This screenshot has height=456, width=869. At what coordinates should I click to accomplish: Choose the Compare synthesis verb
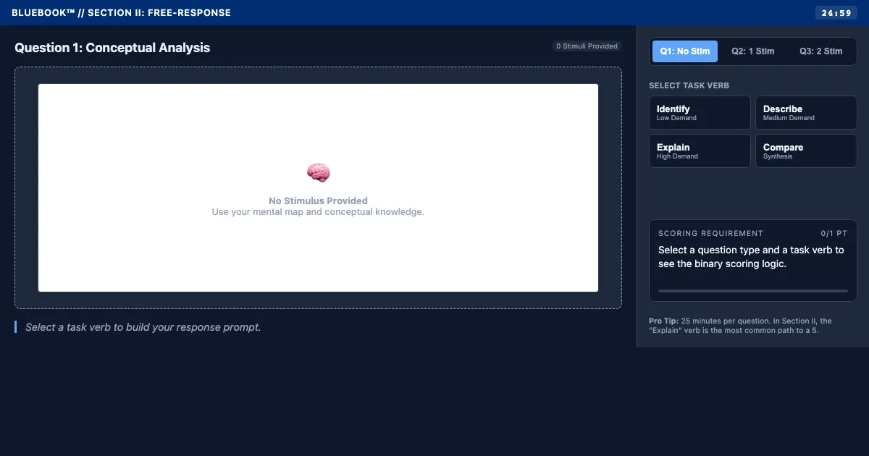click(806, 151)
